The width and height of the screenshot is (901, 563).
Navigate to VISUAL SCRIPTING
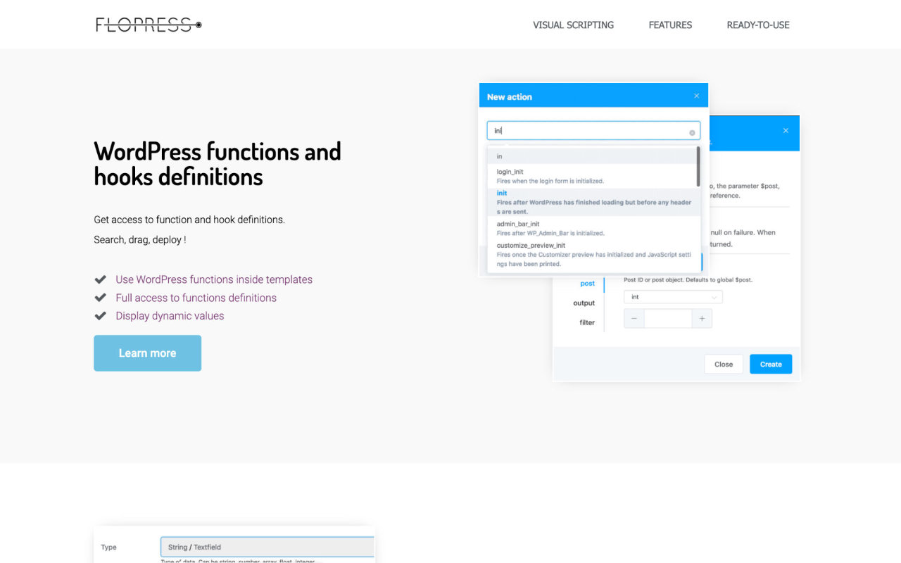pyautogui.click(x=573, y=25)
